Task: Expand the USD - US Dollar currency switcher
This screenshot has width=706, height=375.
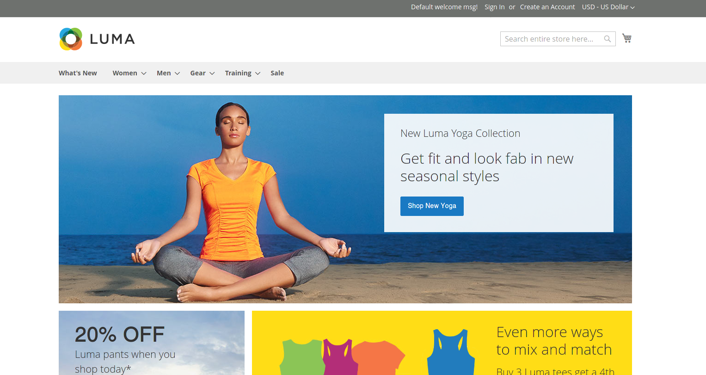Action: click(x=608, y=7)
